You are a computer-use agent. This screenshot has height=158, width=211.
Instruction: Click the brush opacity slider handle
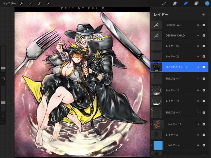click(x=3, y=103)
